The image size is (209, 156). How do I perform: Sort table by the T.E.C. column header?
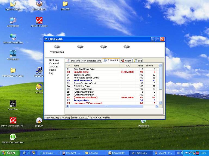pos(127,66)
